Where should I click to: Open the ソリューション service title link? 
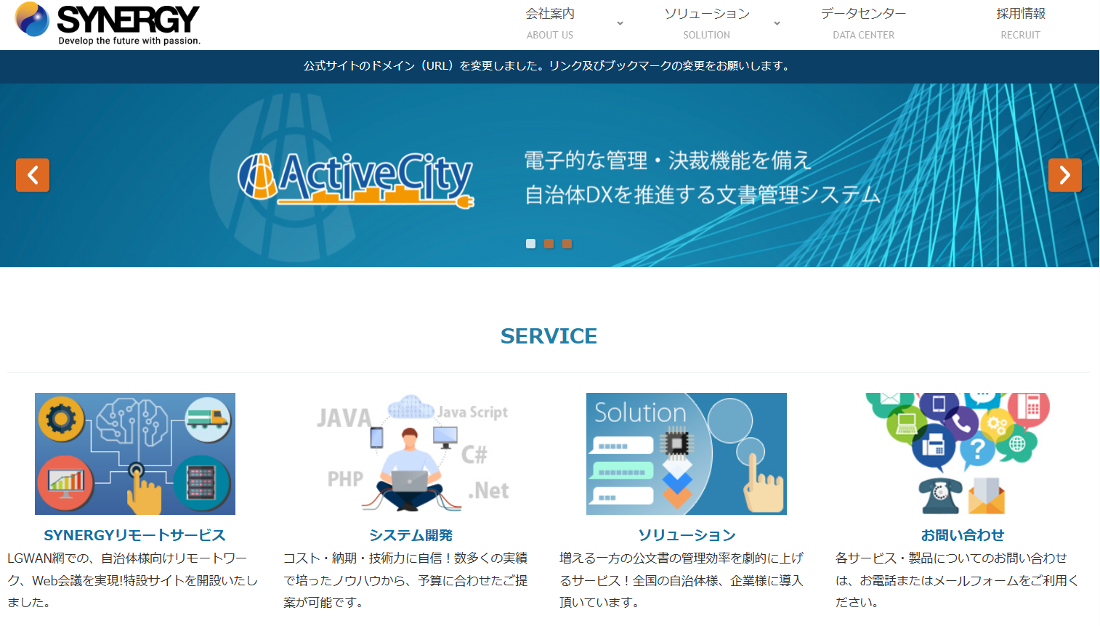click(687, 535)
